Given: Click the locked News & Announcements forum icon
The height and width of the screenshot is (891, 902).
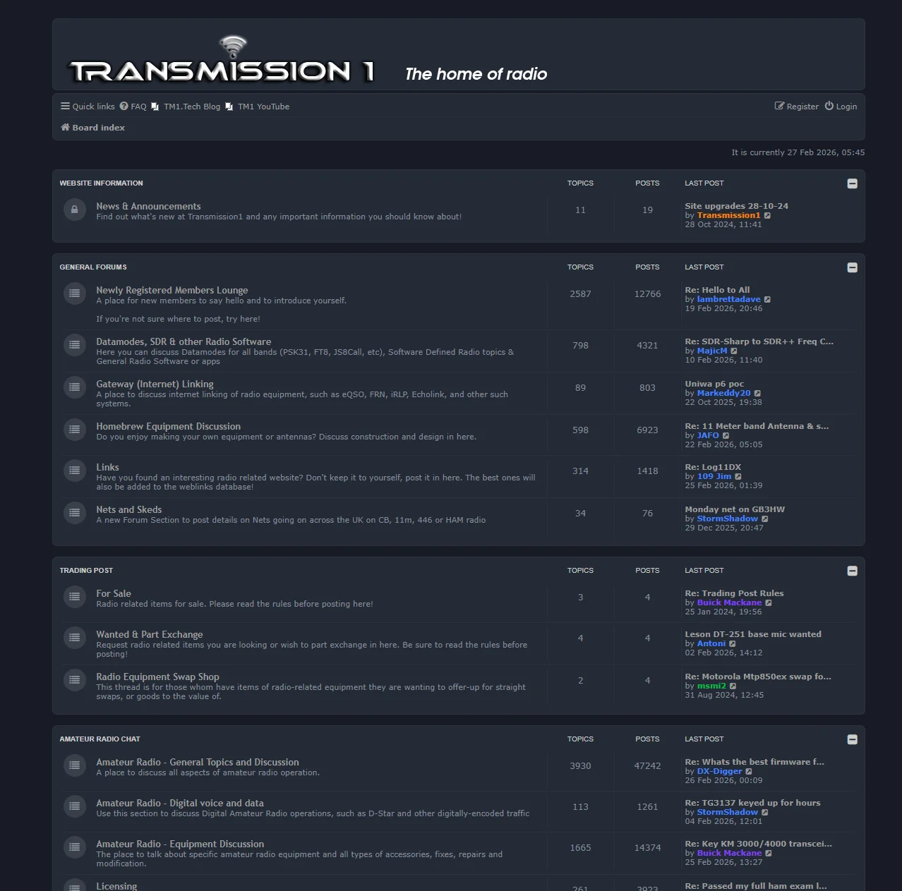Looking at the screenshot, I should 75,210.
